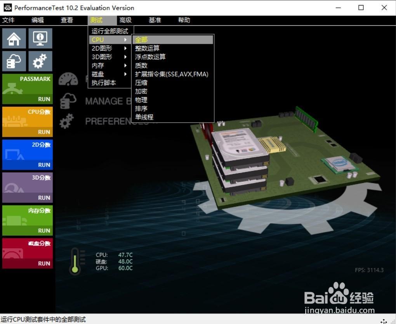396x324 pixels.
Task: Run the PASSMARK rating test tile
Action: point(28,89)
